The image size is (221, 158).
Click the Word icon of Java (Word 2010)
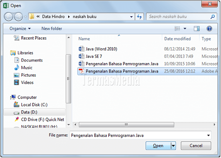(x=81, y=49)
